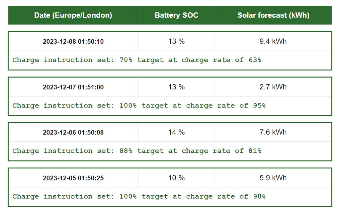Click the 13 % battery value for 2023-12-08
The width and height of the screenshot is (340, 211).
(176, 41)
